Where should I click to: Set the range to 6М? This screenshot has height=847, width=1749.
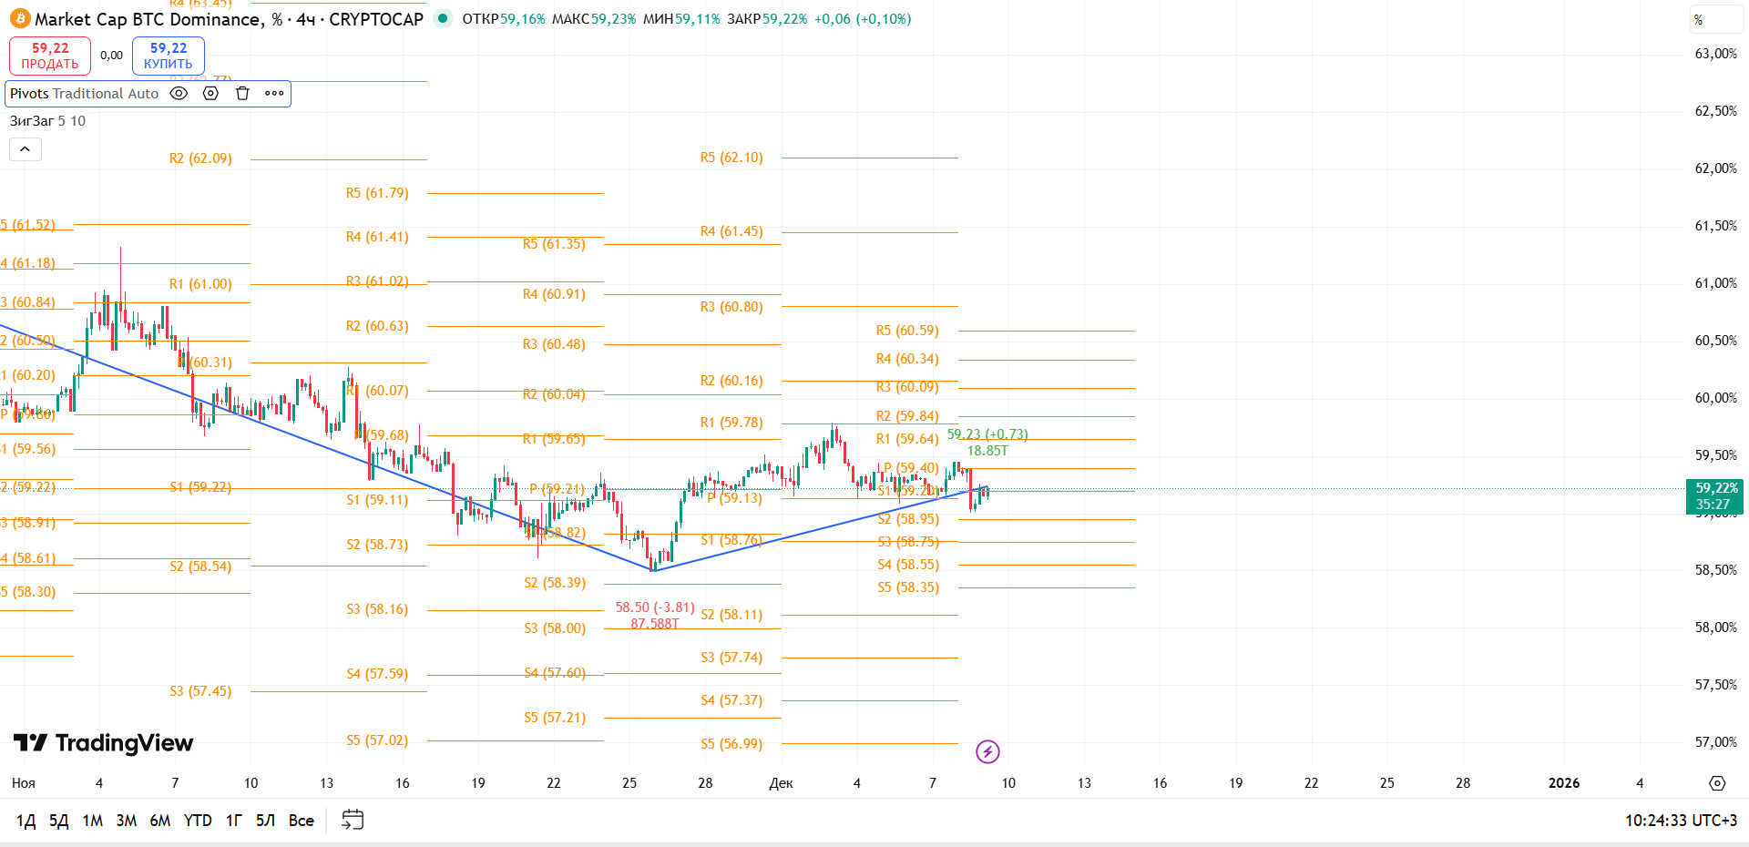(159, 821)
